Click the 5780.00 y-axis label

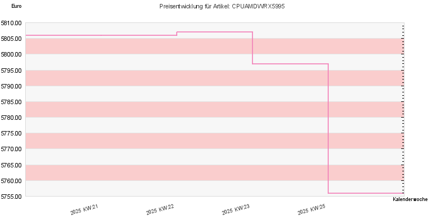click(x=11, y=118)
